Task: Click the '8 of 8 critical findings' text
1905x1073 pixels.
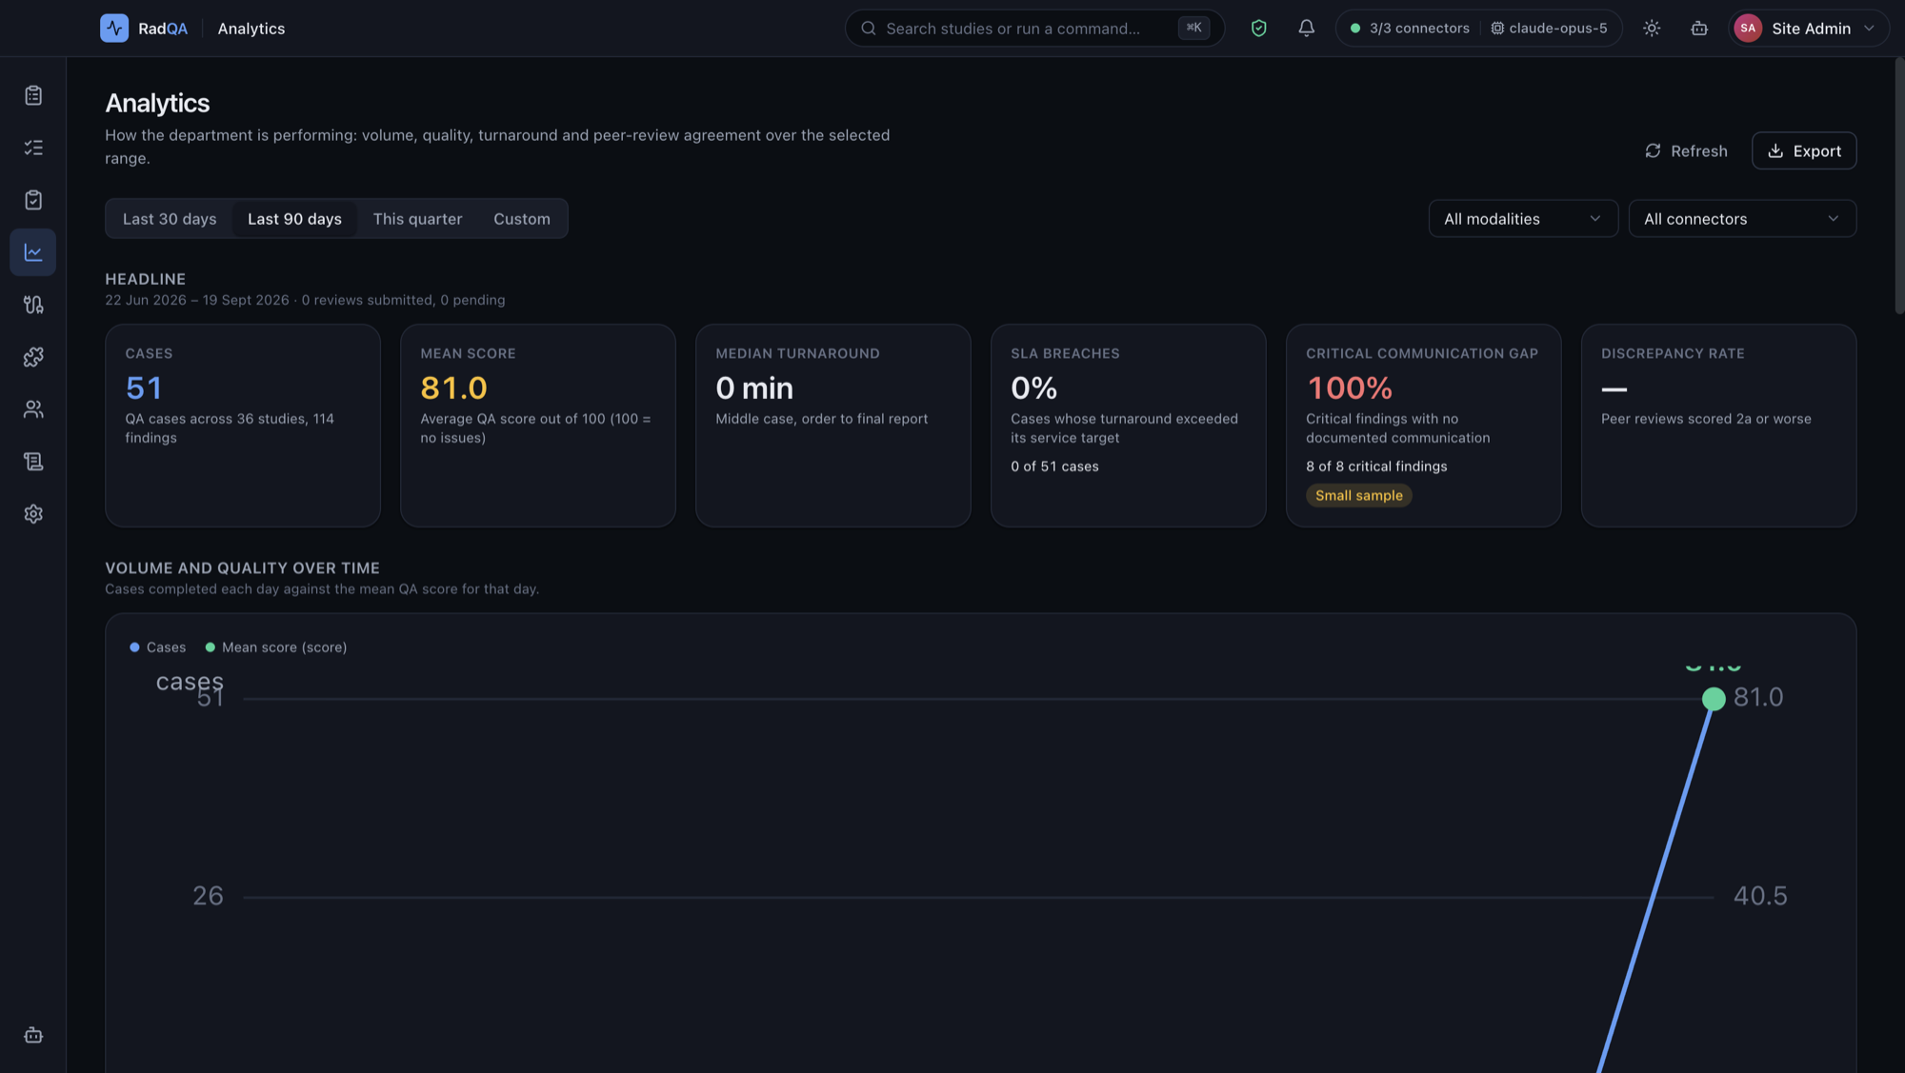Action: (x=1376, y=467)
